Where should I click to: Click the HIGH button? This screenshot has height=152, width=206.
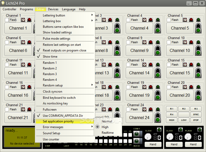[x=172, y=120]
